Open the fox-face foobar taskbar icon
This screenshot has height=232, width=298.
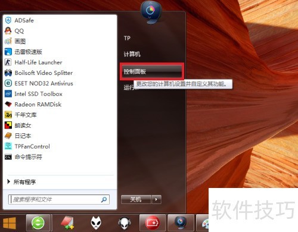96,223
